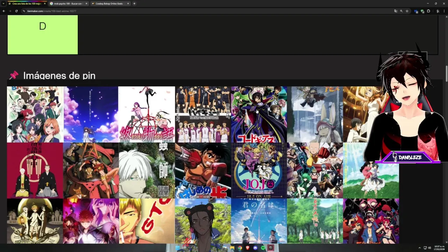Select the Promised Neverland clock poster

(x=35, y=221)
